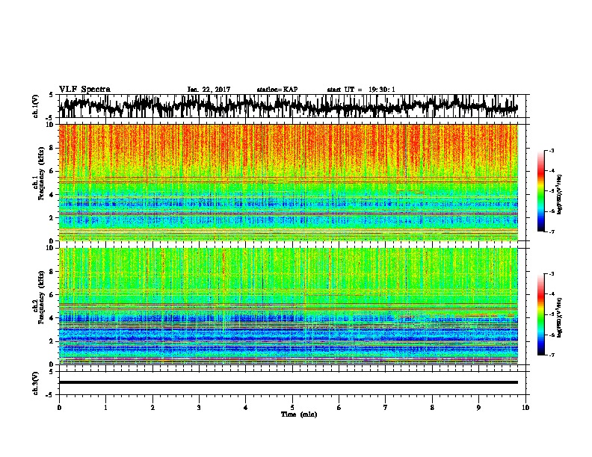Viewport: 592px width, 457px height.
Task: Click the ch.3 flat voltage trace
Action: click(x=289, y=382)
